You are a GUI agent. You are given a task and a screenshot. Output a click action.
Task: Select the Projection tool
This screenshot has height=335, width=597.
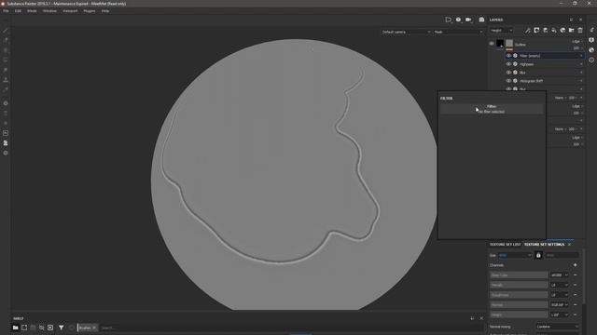point(6,50)
